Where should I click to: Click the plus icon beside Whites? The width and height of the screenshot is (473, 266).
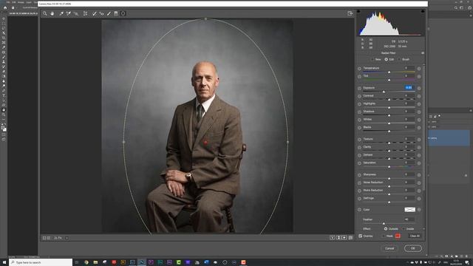point(419,120)
